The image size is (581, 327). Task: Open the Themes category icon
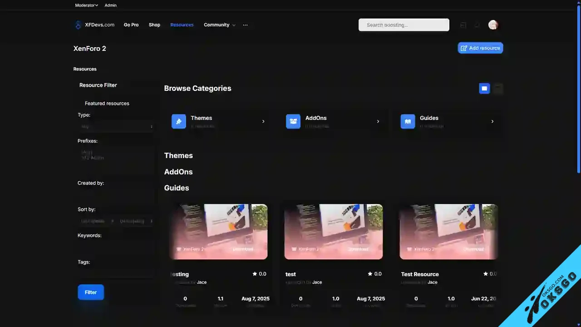click(178, 121)
